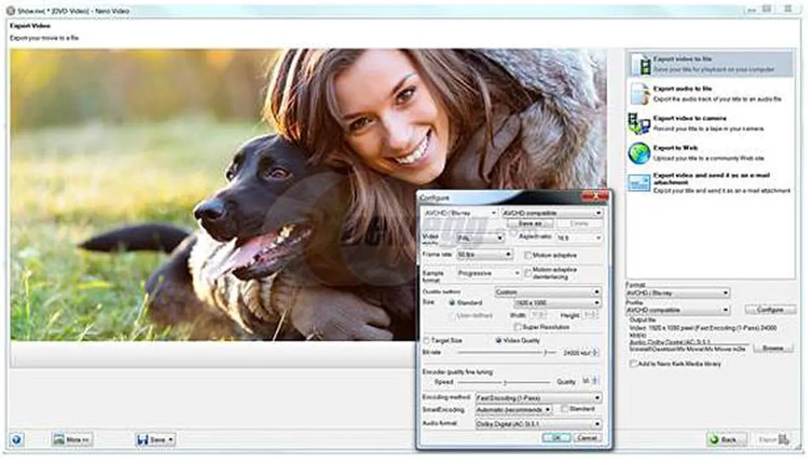Select the User-defined size radio button

451,315
